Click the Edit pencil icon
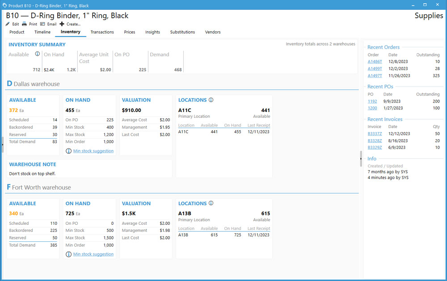 click(x=8, y=24)
